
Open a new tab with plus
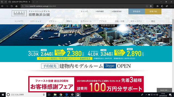[x=33, y=2]
